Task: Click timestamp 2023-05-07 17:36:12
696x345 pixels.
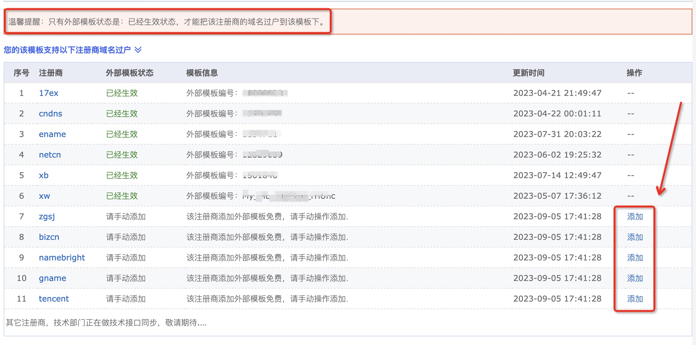Action: click(x=557, y=196)
